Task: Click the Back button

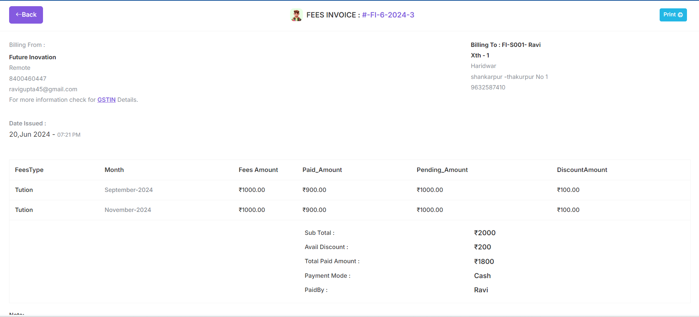Action: click(26, 15)
